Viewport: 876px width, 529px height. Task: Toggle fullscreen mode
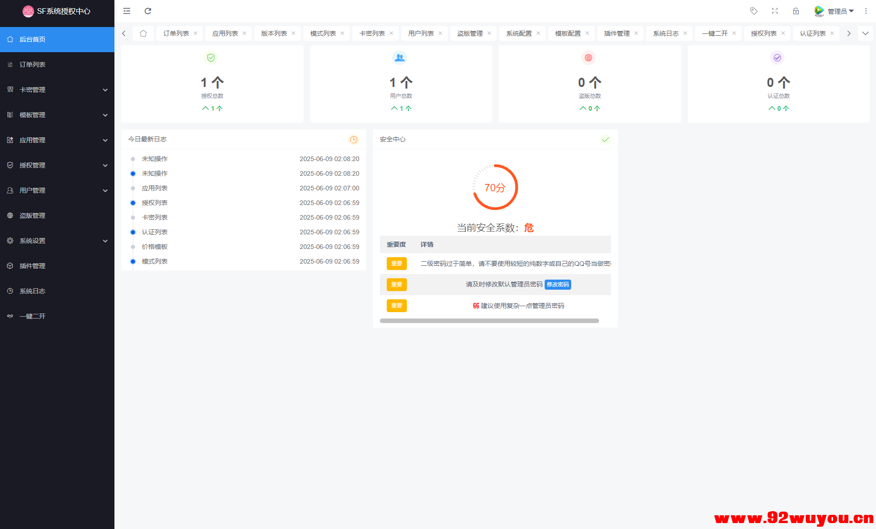tap(775, 11)
